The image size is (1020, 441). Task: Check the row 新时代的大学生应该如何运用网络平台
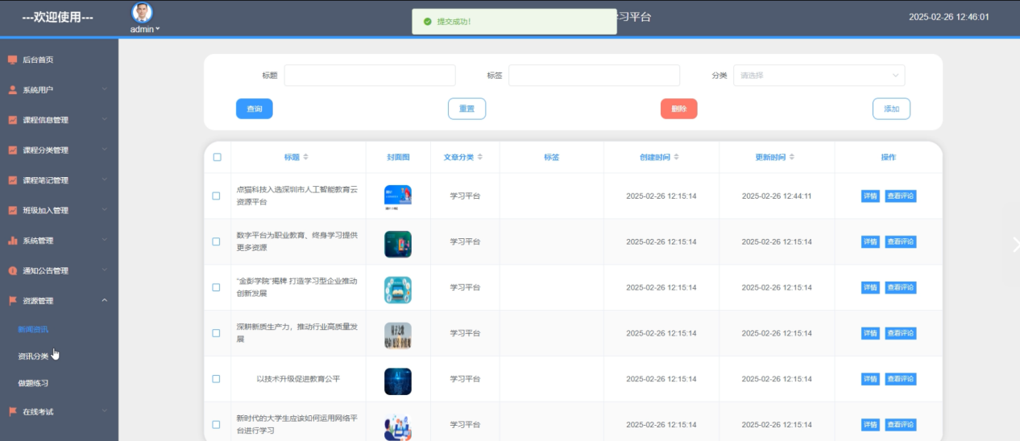[x=216, y=425]
